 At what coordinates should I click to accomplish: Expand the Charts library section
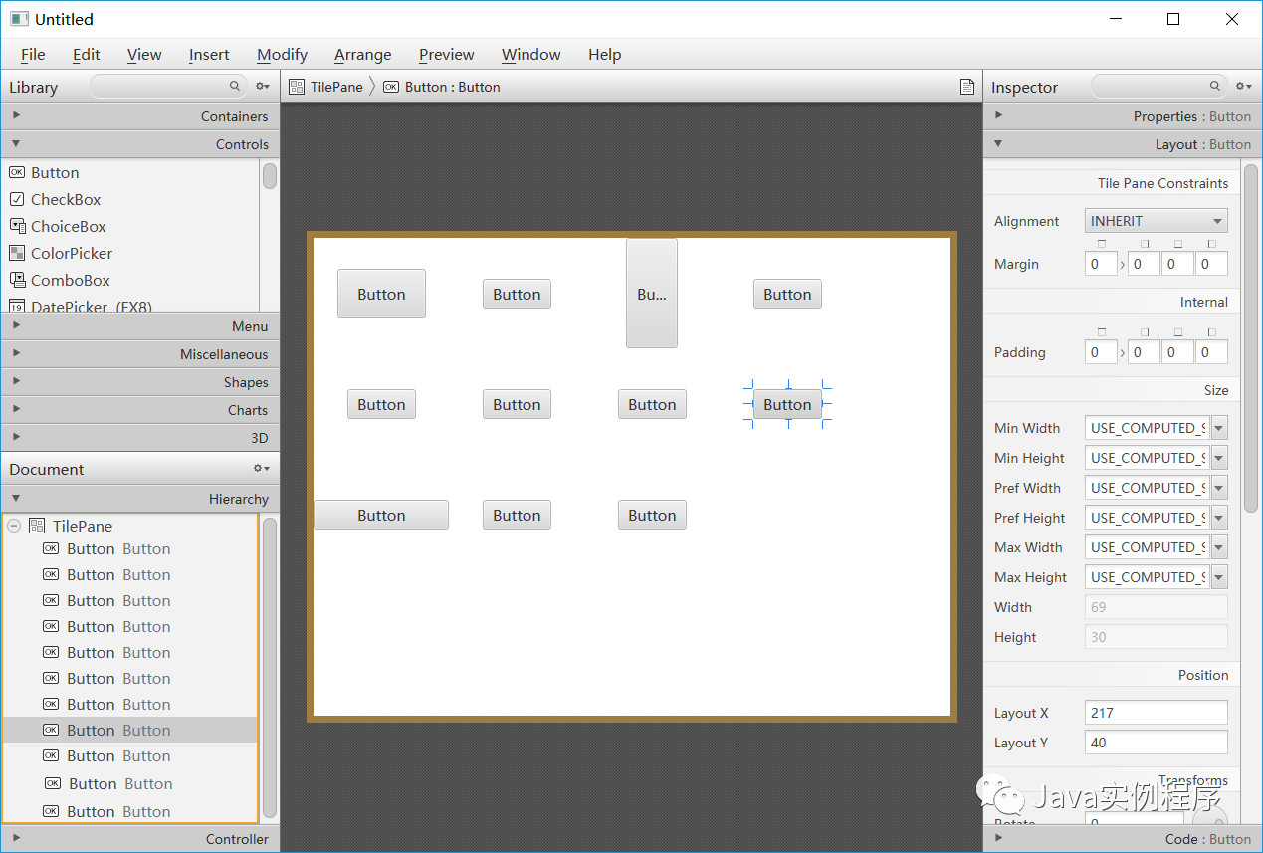coord(139,410)
